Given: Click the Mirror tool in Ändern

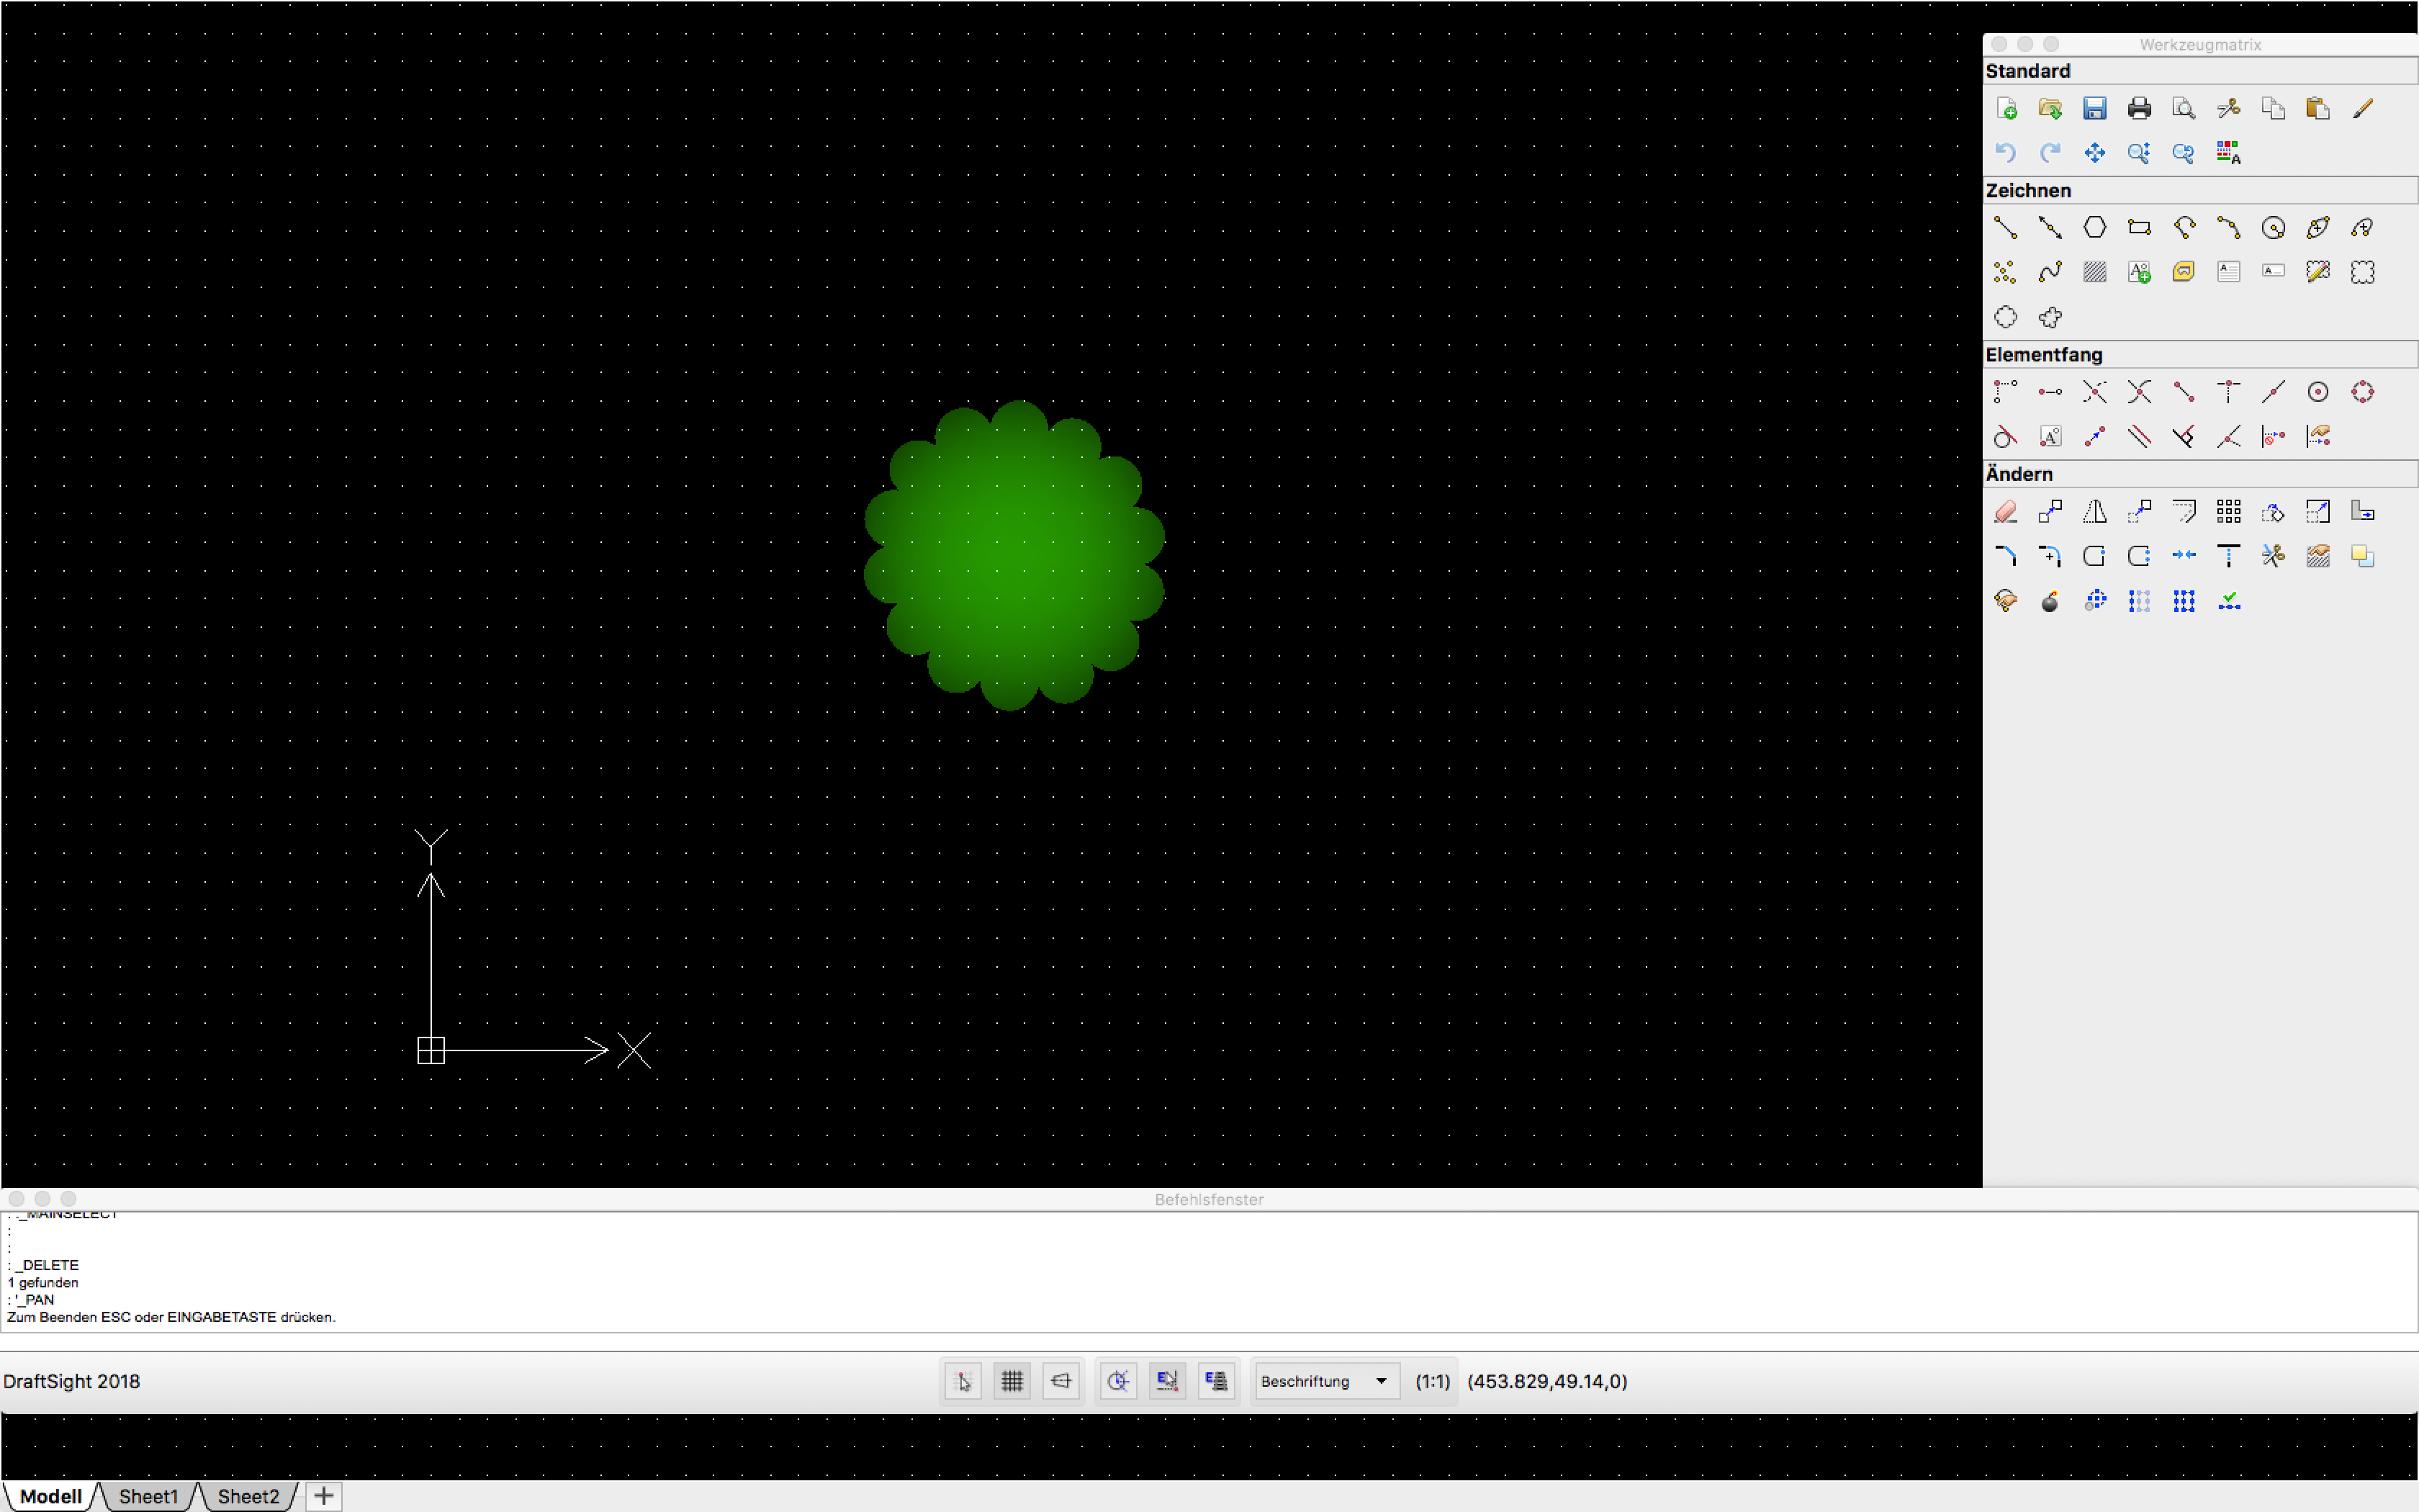Looking at the screenshot, I should point(2094,512).
